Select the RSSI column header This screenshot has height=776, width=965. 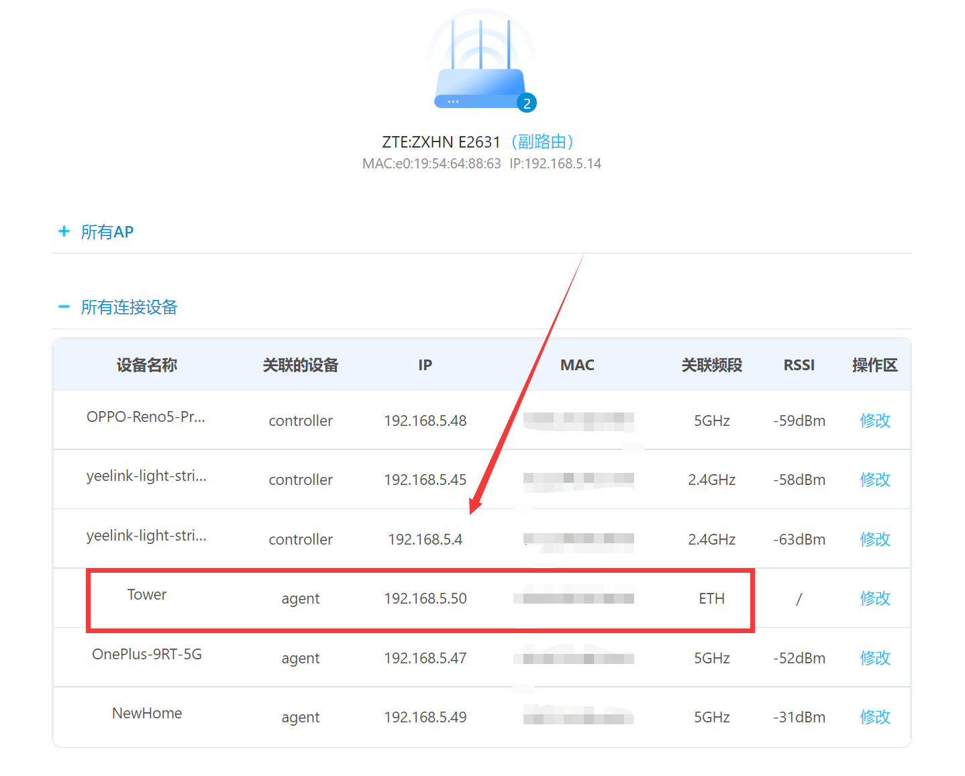click(x=799, y=364)
